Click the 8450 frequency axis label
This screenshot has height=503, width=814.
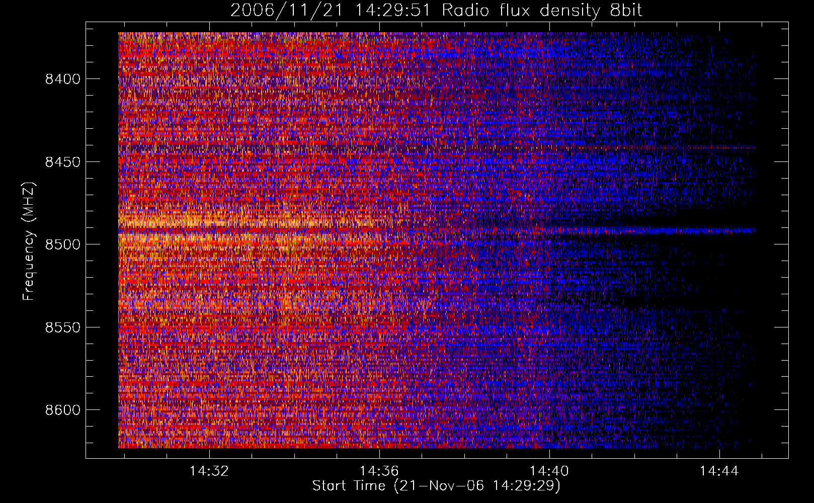(x=63, y=162)
